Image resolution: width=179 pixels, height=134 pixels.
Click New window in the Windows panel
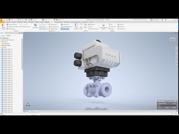pyautogui.click(x=91, y=27)
